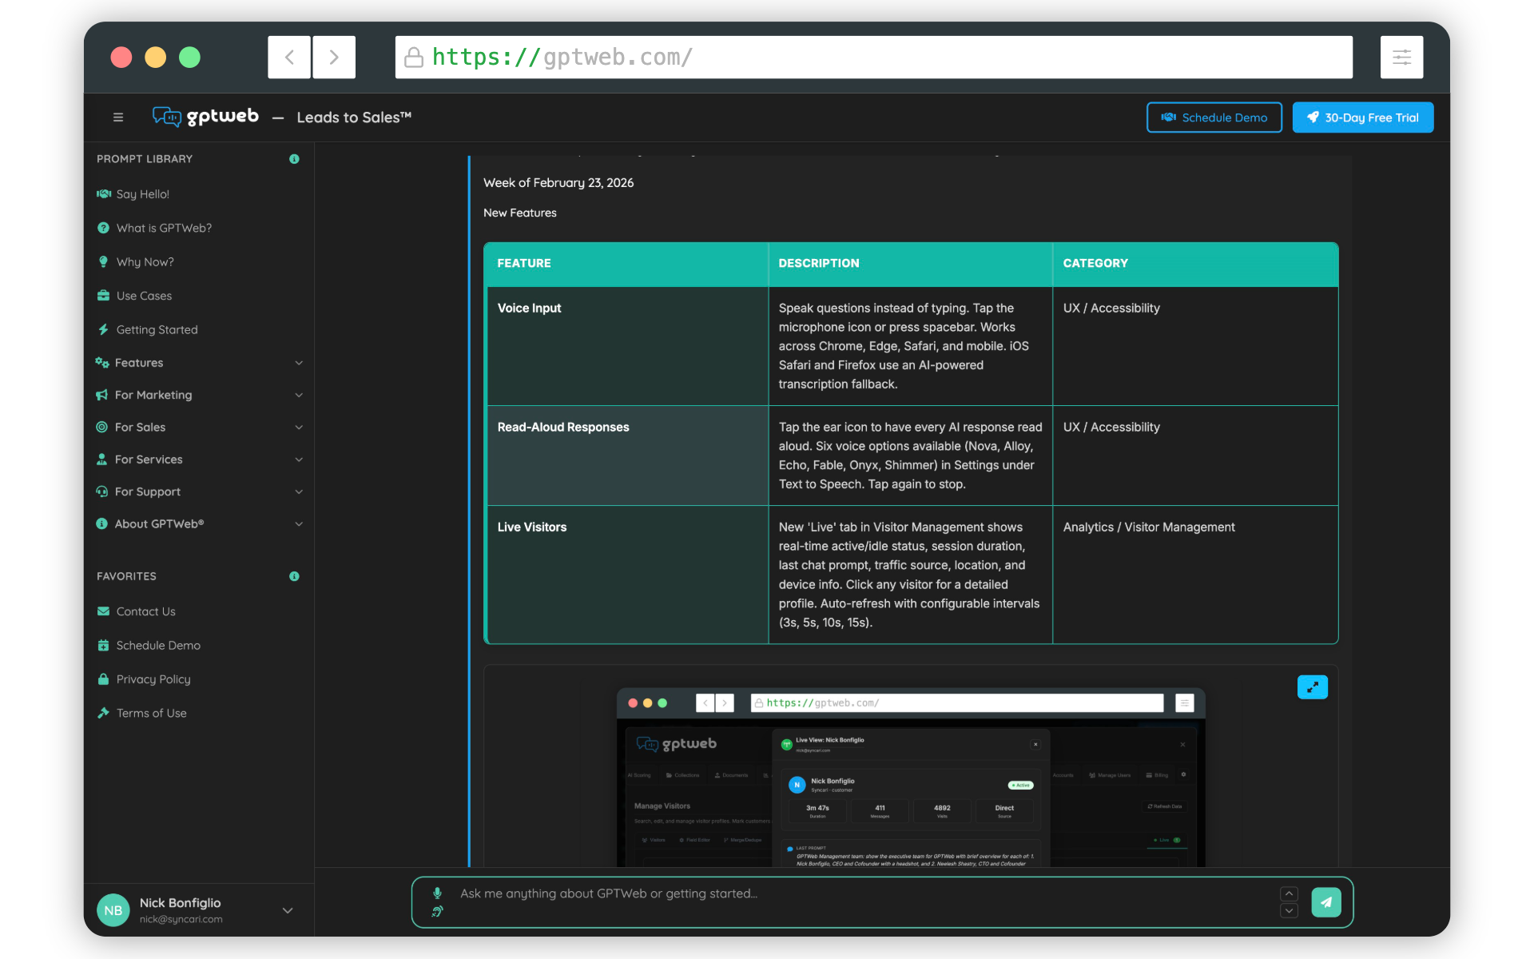The width and height of the screenshot is (1534, 959).
Task: Expand the For Services section
Action: pyautogui.click(x=200, y=460)
